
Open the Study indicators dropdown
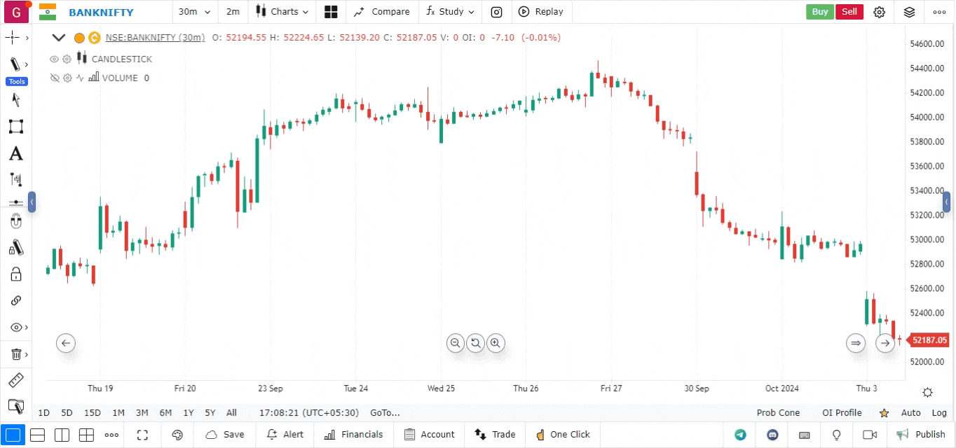450,12
